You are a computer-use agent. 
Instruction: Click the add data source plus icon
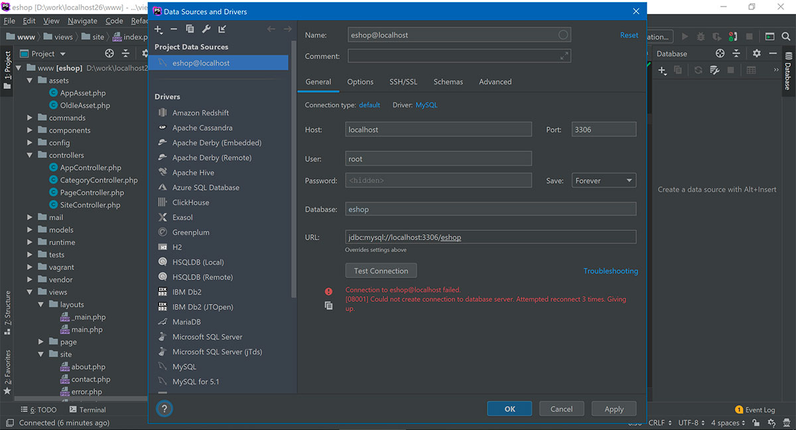[158, 29]
